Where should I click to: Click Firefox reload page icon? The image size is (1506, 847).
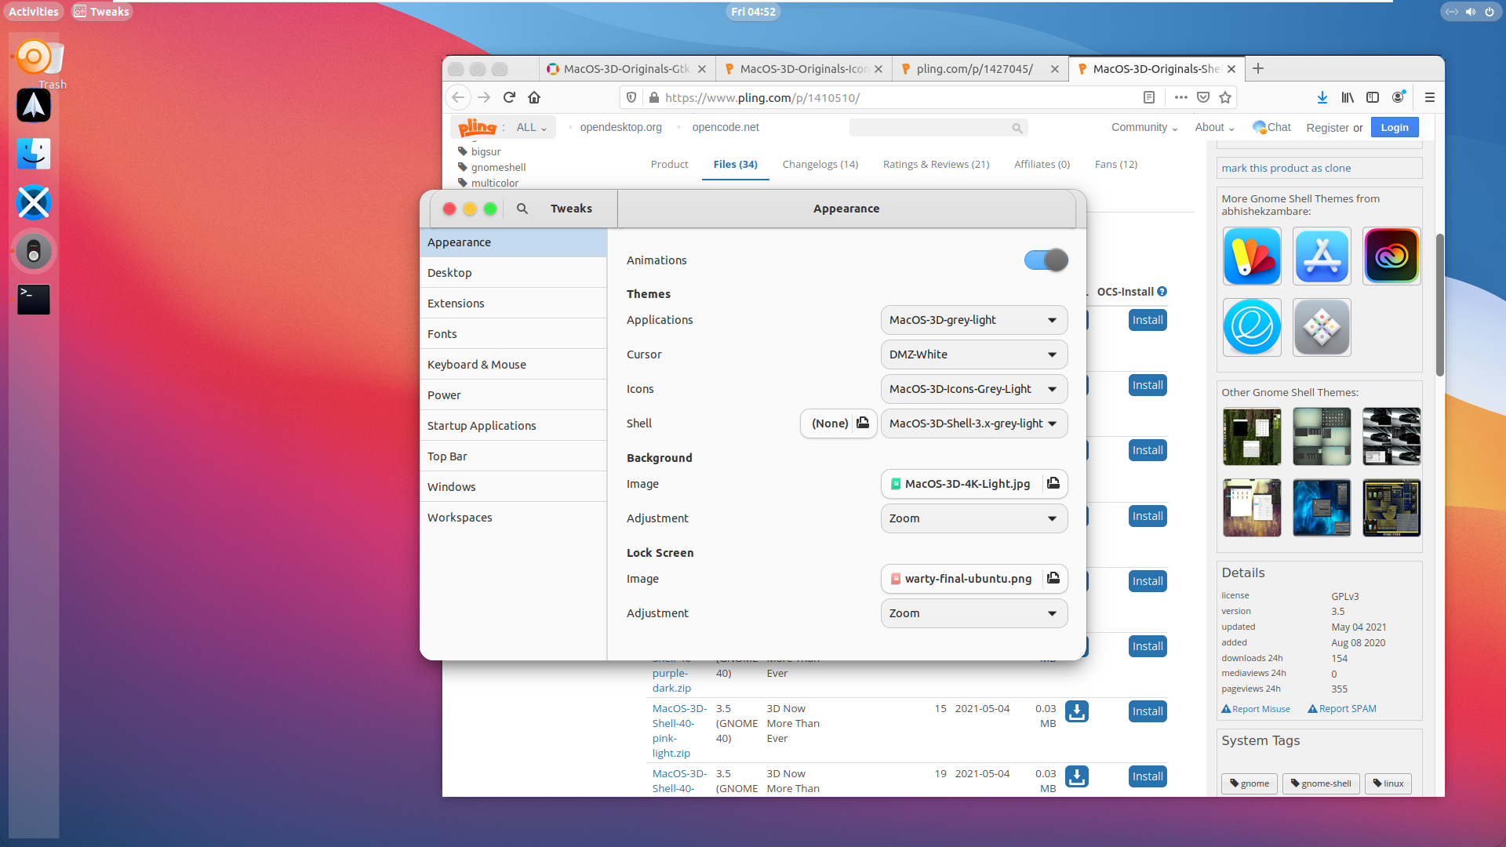tap(509, 97)
